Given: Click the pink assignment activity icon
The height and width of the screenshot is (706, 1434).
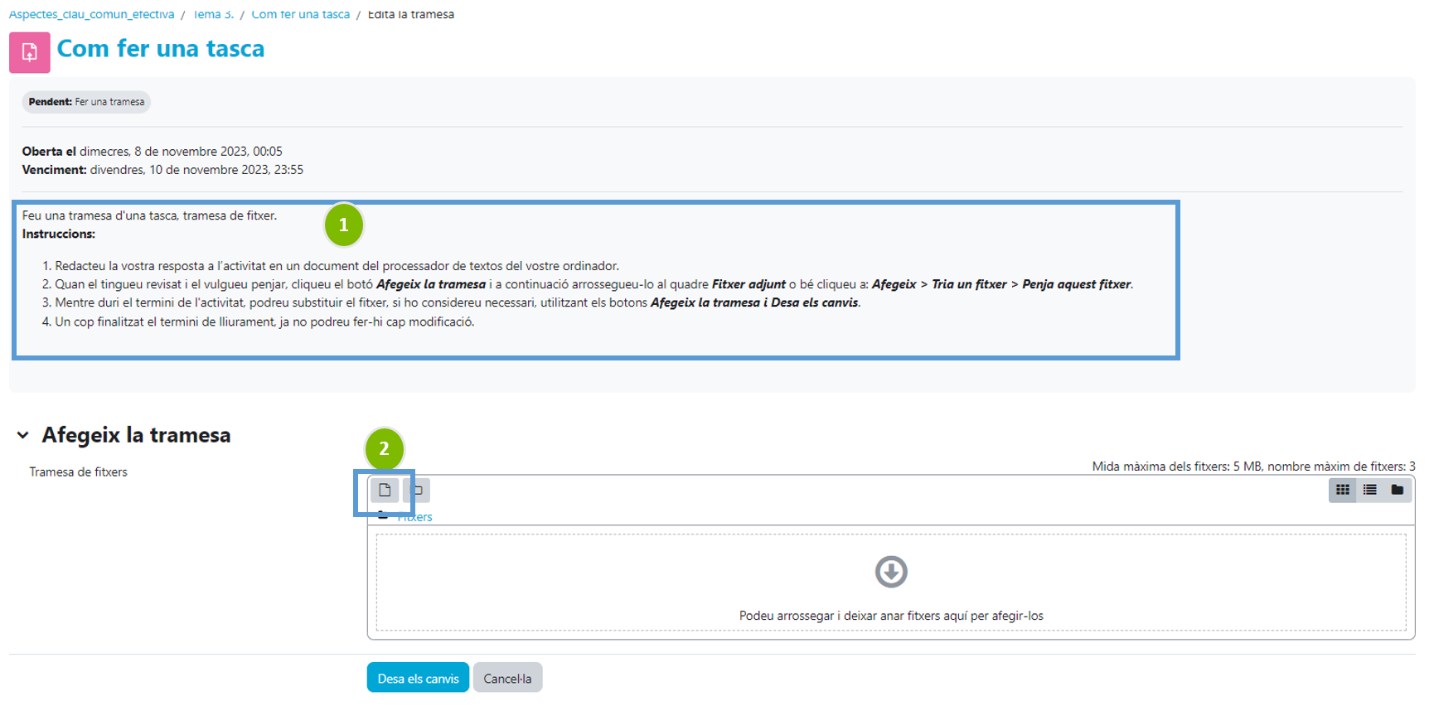Looking at the screenshot, I should pos(30,52).
